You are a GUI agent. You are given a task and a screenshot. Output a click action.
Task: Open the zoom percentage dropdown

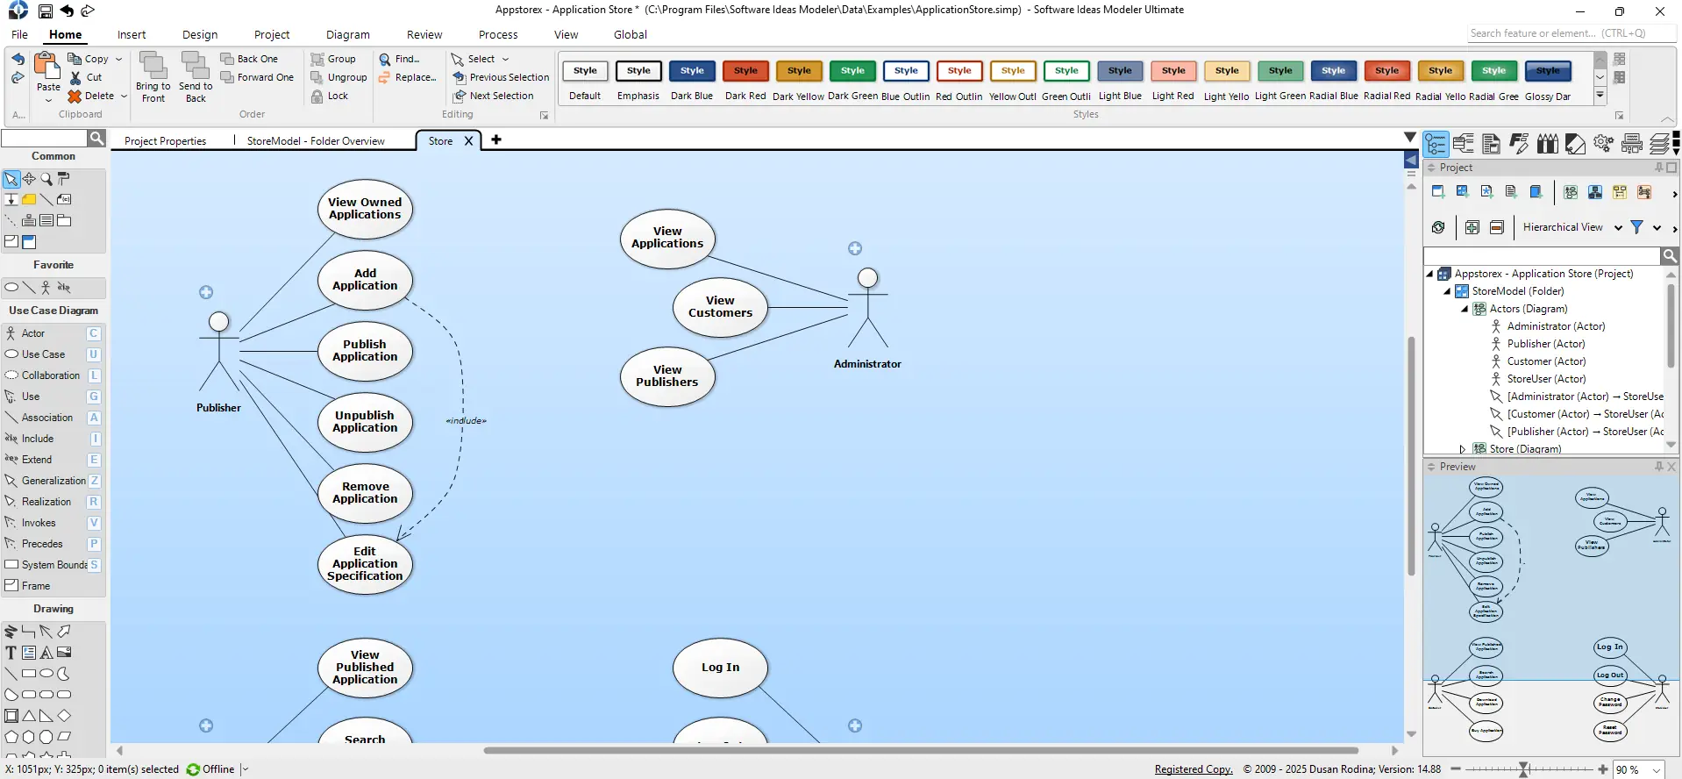pyautogui.click(x=1656, y=769)
